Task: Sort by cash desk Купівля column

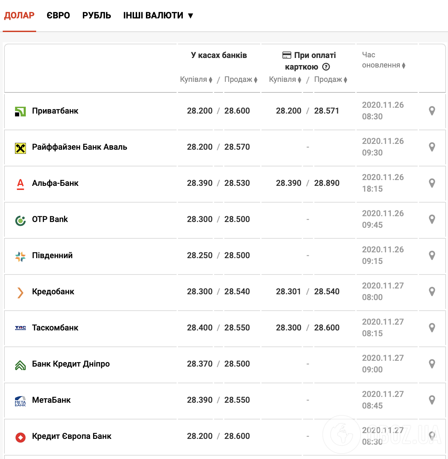Action: click(x=196, y=79)
